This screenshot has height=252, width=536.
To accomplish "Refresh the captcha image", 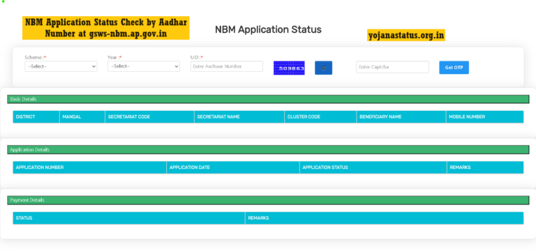I will click(323, 68).
